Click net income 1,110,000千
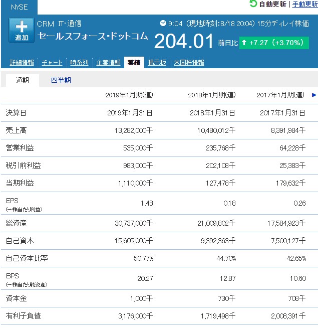The width and height of the screenshot is (318, 328). [x=135, y=183]
